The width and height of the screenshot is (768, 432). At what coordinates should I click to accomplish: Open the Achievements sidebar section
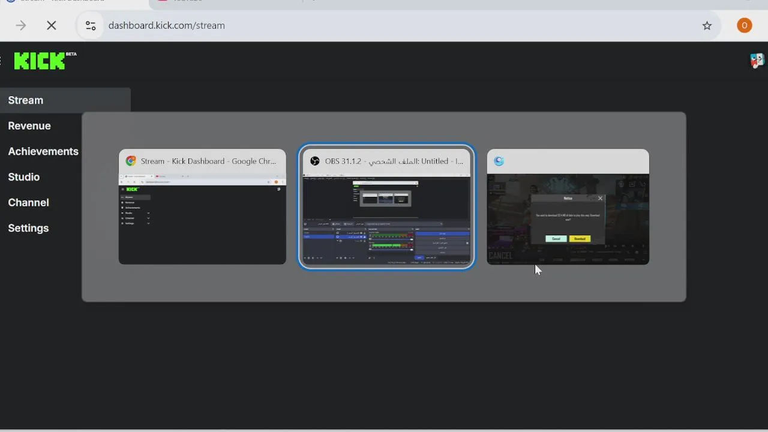[43, 151]
